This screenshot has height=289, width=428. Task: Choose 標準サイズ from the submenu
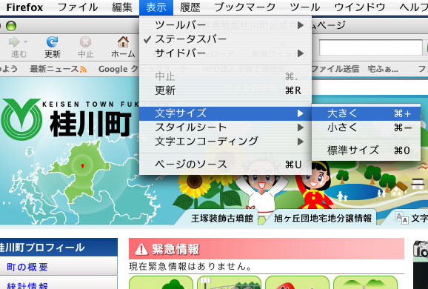coord(366,150)
